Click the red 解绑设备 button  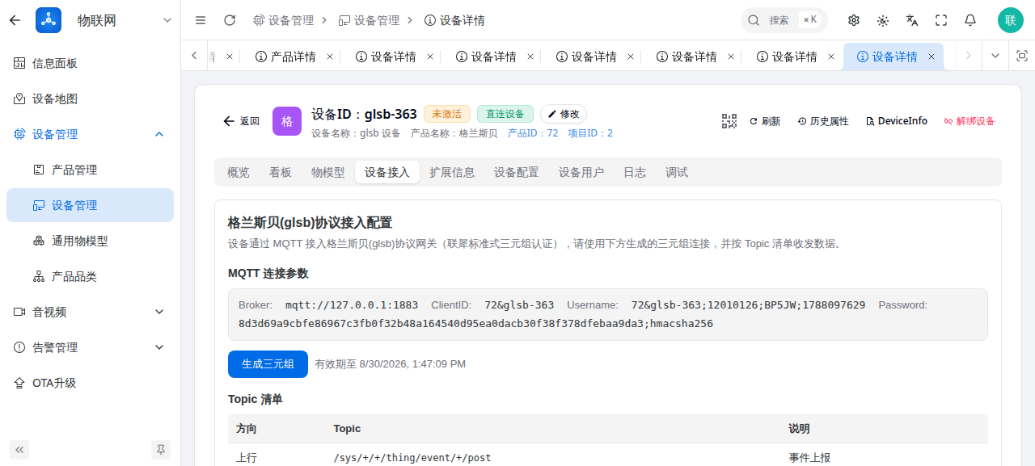(x=970, y=121)
